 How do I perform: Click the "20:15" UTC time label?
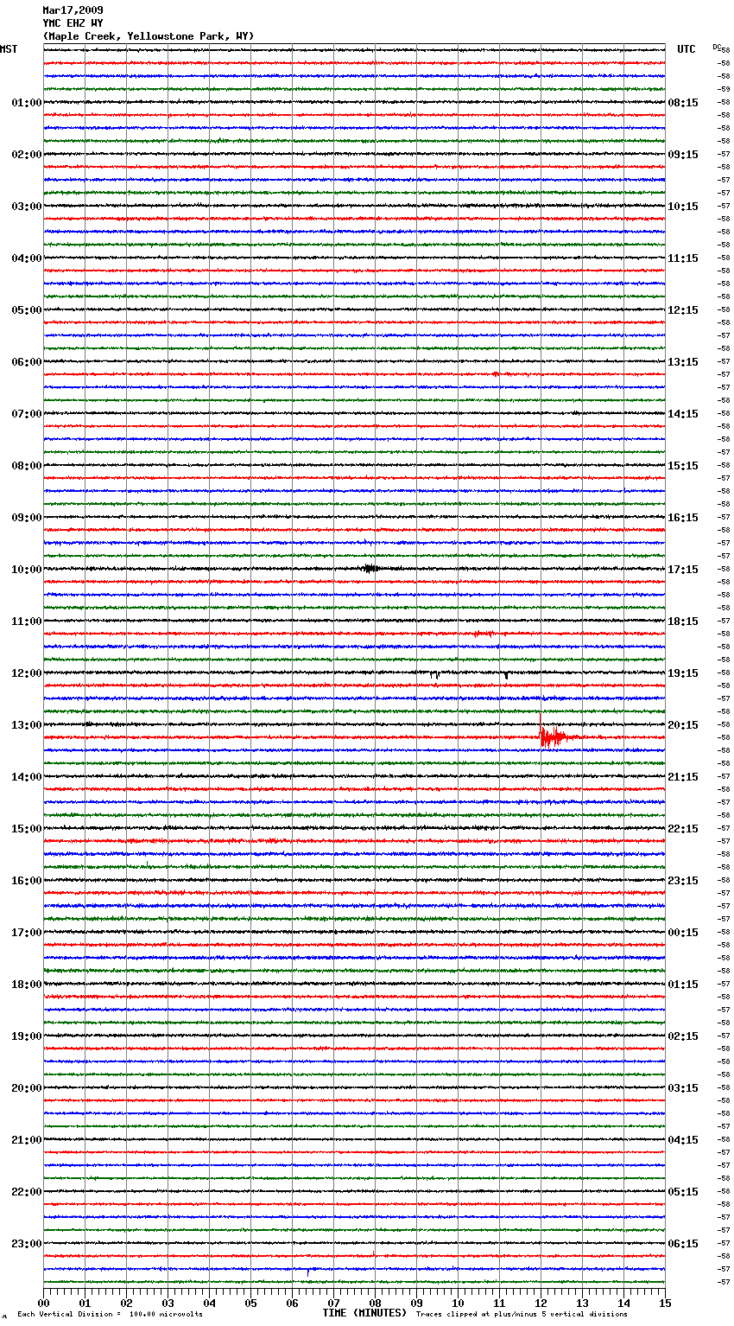(683, 725)
